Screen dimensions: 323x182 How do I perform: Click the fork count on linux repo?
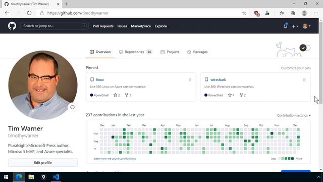pyautogui.click(x=128, y=95)
